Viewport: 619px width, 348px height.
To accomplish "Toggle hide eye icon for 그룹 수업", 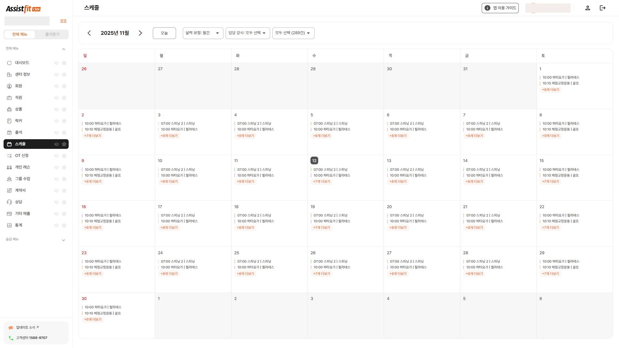I will [x=56, y=179].
